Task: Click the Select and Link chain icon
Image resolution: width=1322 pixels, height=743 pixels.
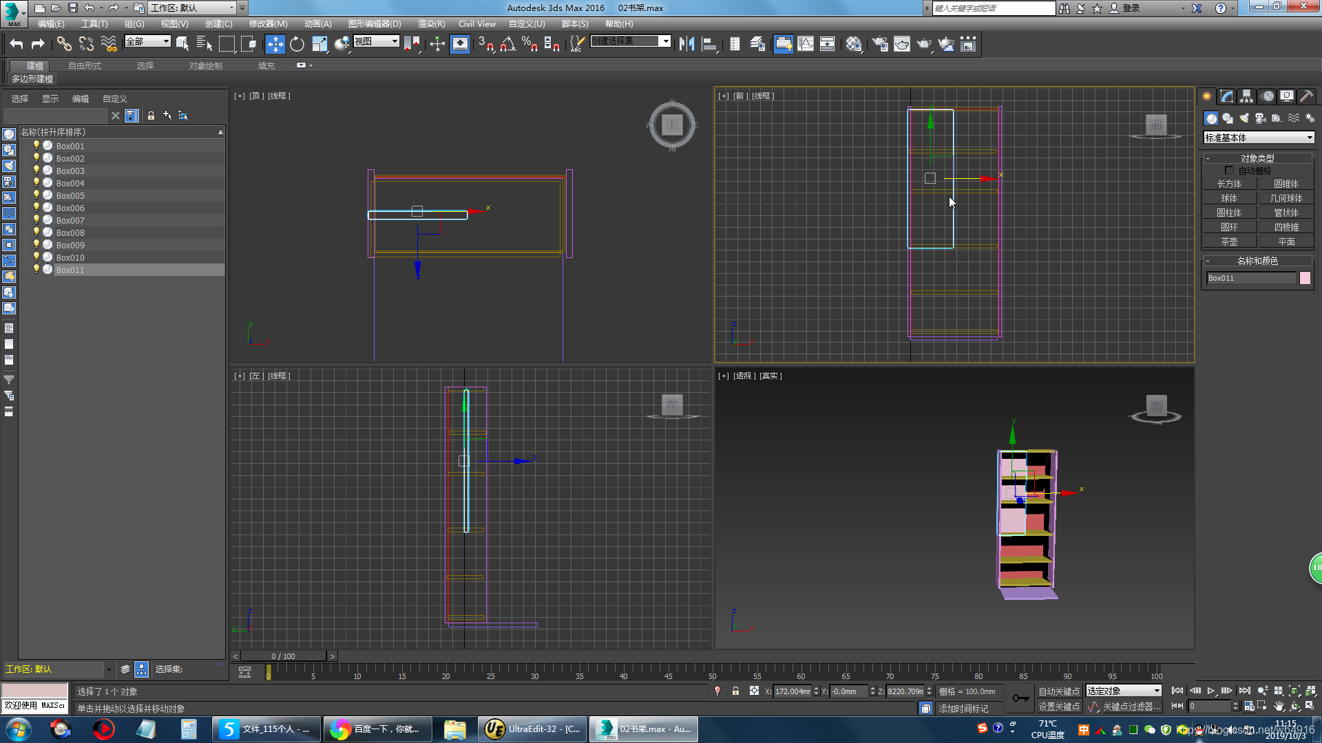Action: (64, 44)
